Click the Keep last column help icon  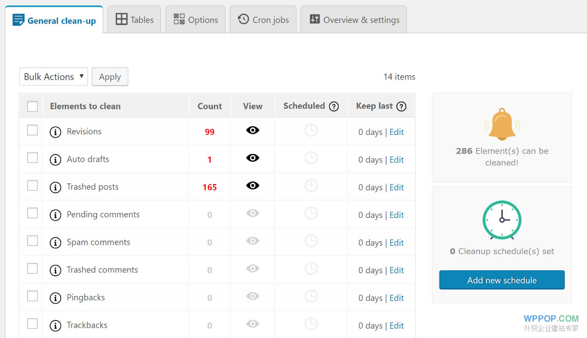click(x=401, y=106)
